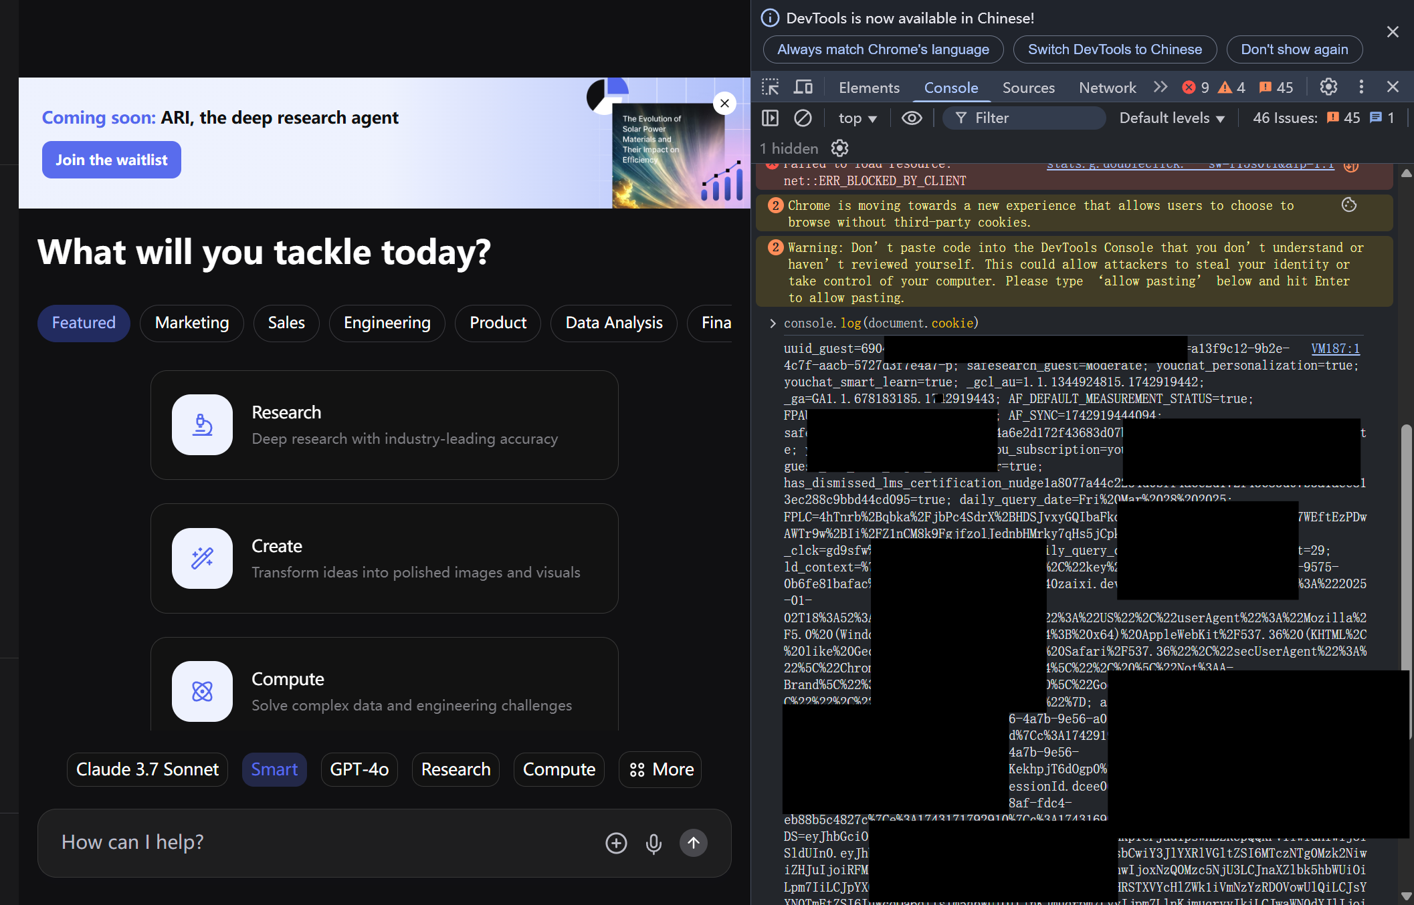Toggle the device toolbar emulation icon
1414x905 pixels.
(803, 87)
